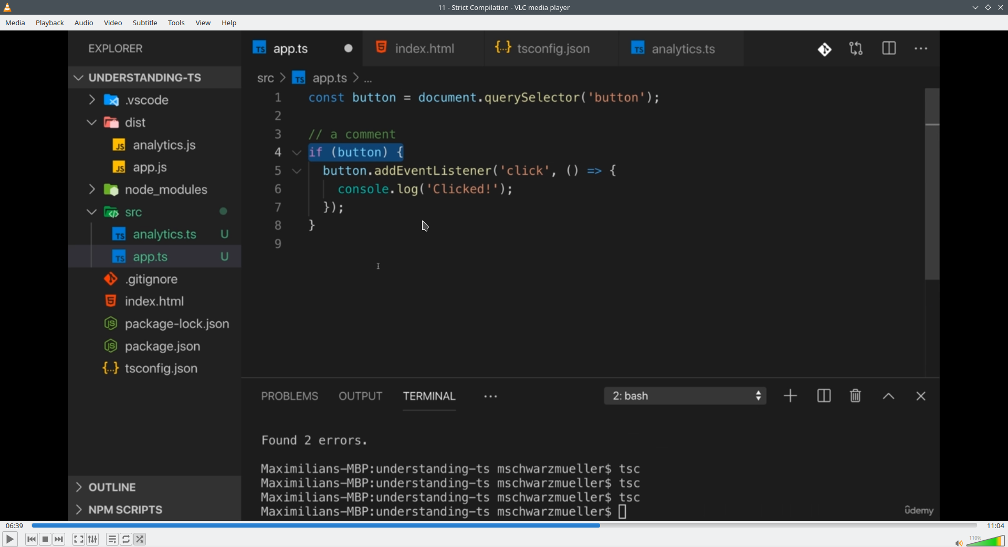The height and width of the screenshot is (547, 1008).
Task: Open editor more actions ellipsis
Action: [x=921, y=49]
